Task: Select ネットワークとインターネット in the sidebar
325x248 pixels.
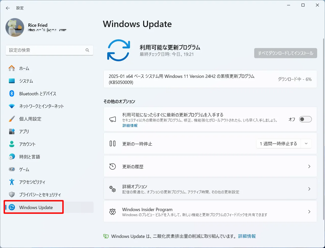Action: (x=49, y=106)
